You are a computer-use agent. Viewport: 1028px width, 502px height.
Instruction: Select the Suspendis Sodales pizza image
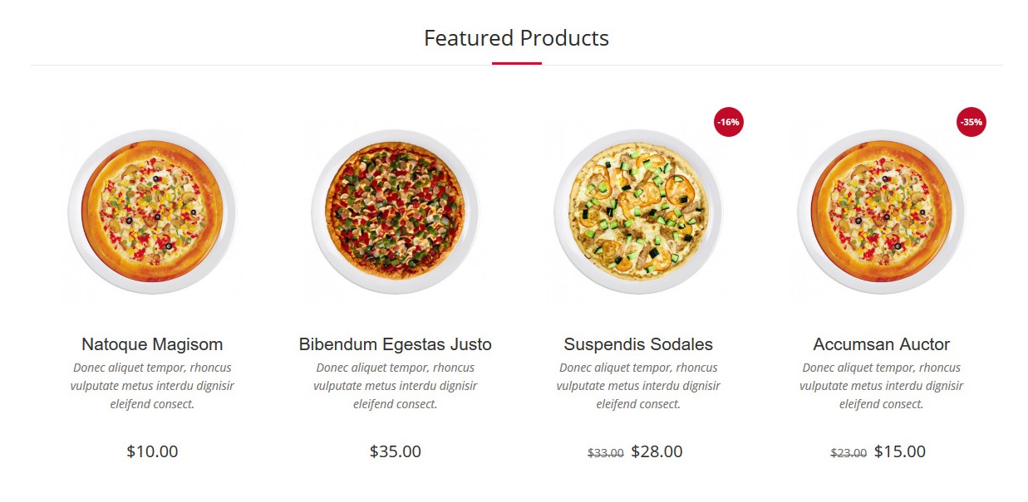pos(638,212)
